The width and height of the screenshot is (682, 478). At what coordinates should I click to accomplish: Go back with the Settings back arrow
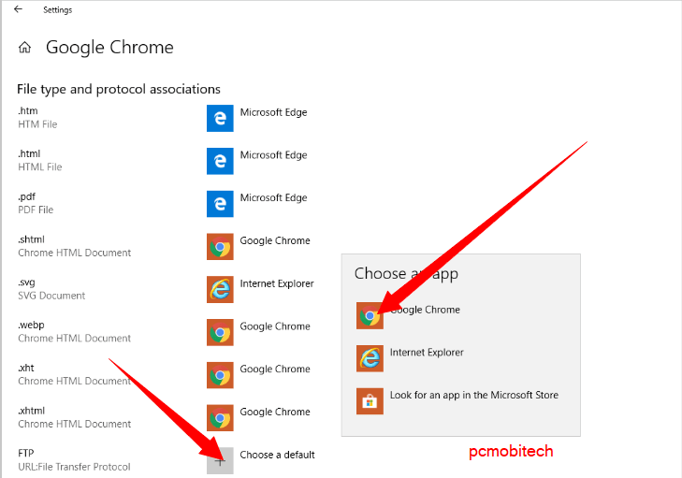pyautogui.click(x=18, y=9)
